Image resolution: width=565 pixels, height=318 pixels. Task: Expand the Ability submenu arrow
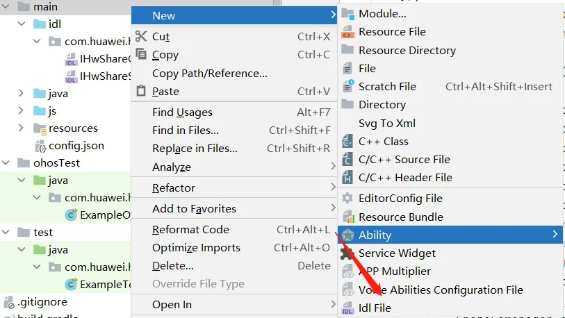click(555, 235)
